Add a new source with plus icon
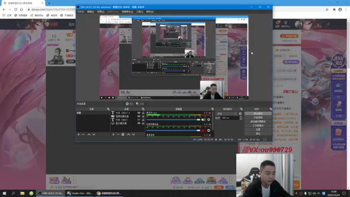 coord(113,134)
